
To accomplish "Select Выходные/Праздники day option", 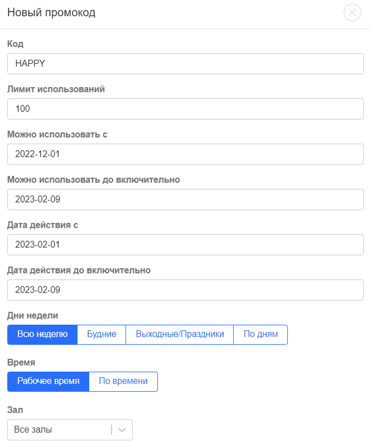I will pos(180,334).
